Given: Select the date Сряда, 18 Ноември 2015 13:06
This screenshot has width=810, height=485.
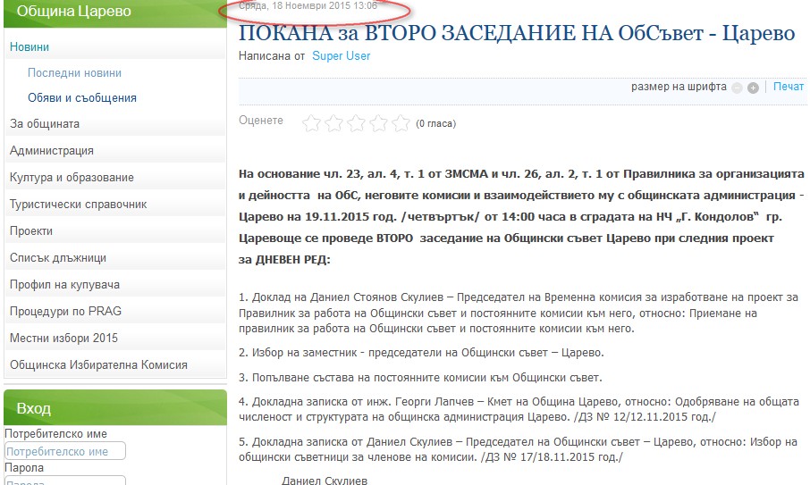Looking at the screenshot, I should click(x=308, y=5).
